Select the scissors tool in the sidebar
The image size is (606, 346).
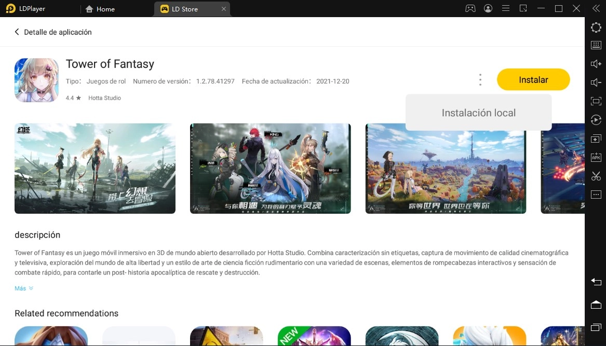(x=596, y=176)
